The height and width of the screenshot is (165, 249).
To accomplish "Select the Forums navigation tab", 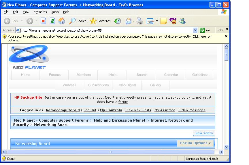I will point(55,75).
